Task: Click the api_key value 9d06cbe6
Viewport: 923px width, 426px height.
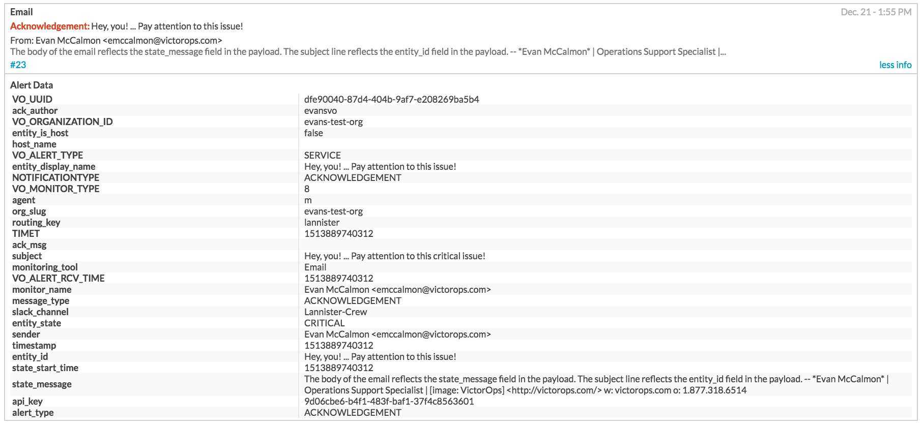Action: [389, 401]
